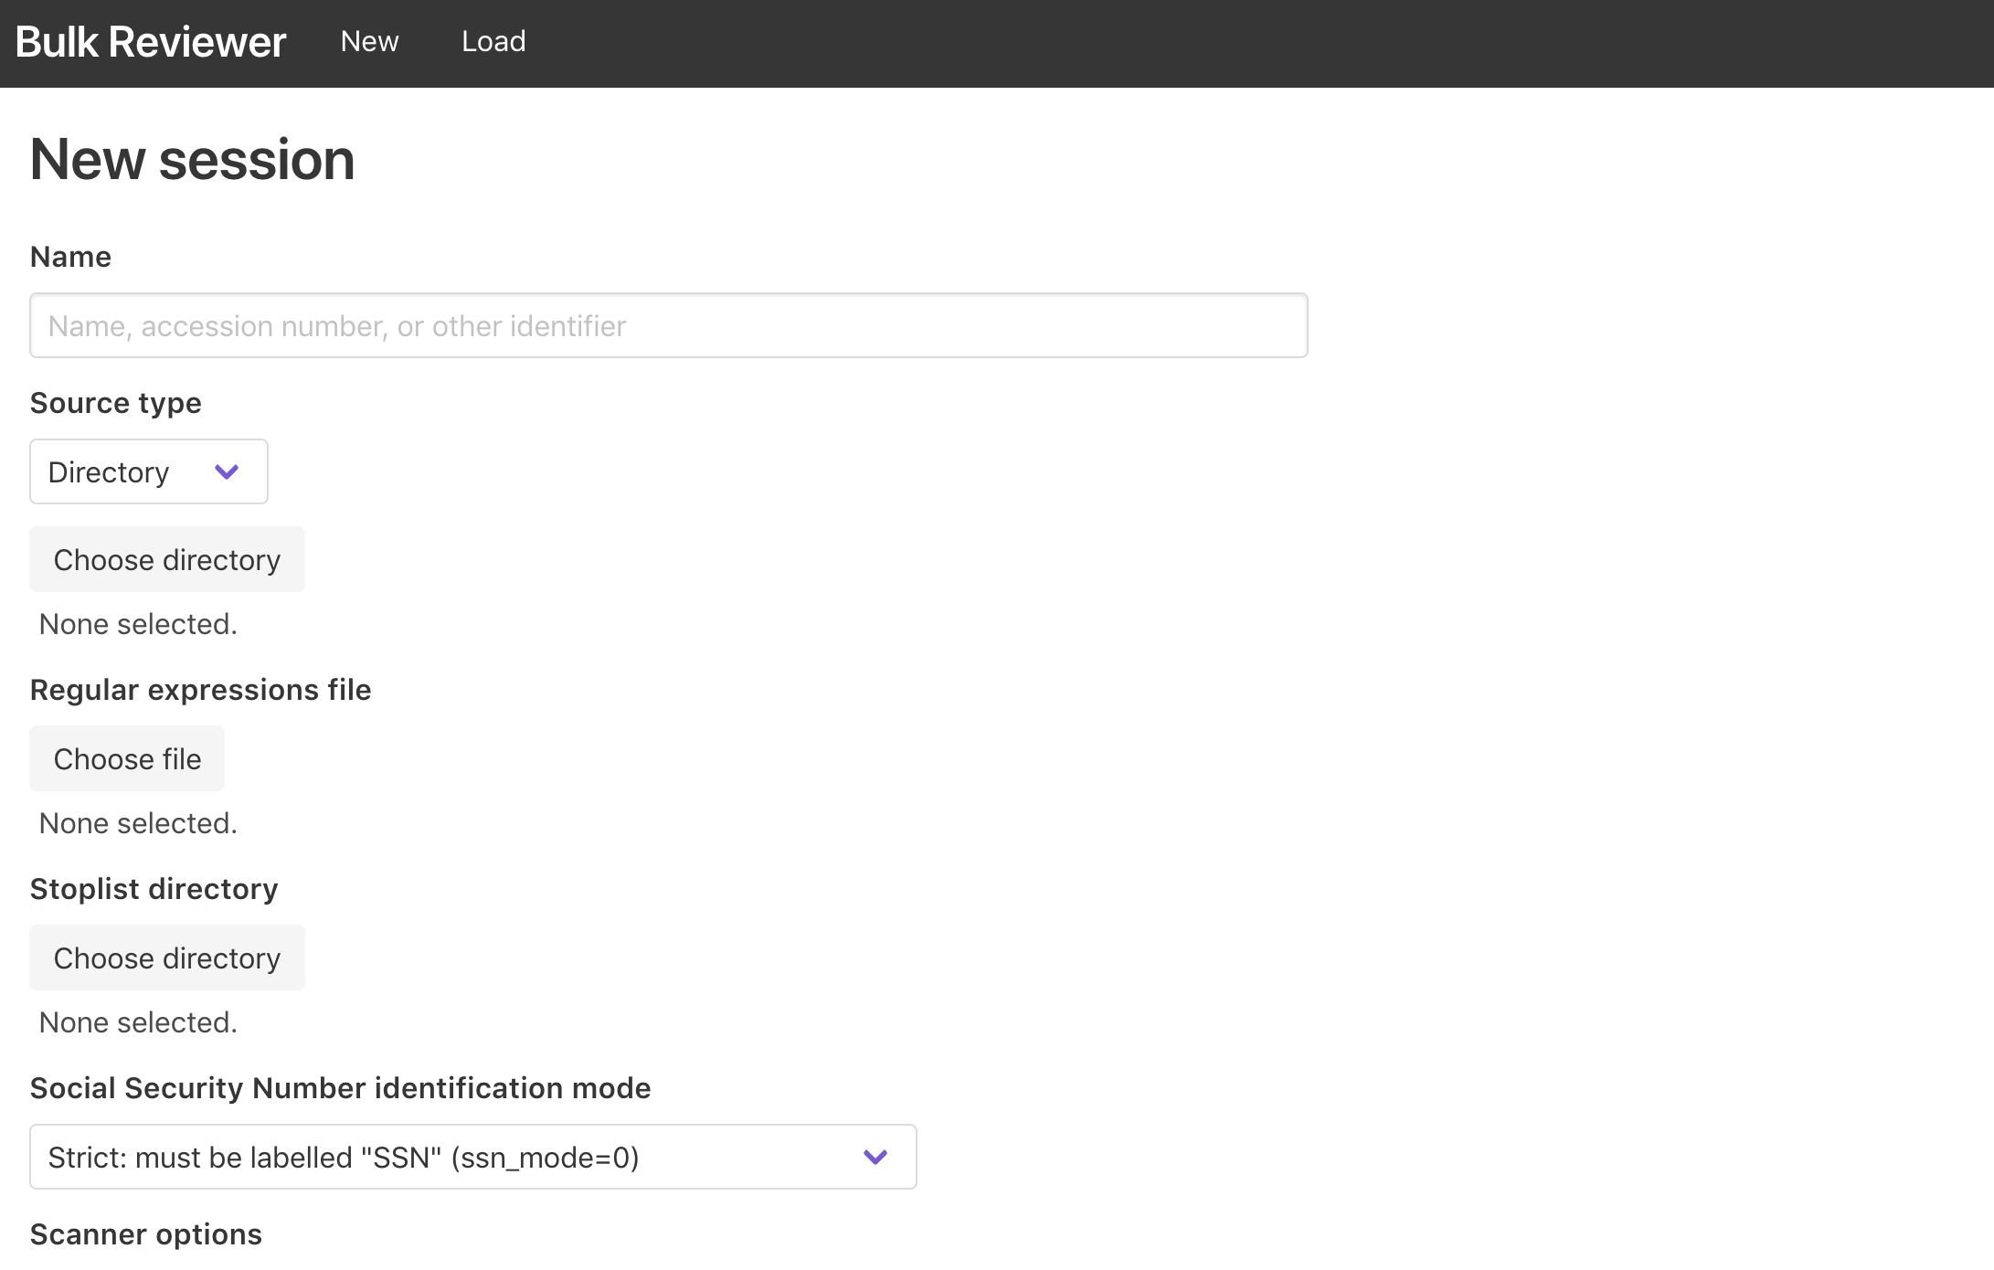Viewport: 1994px width, 1270px height.
Task: Open the Social Security Number mode dropdown
Action: coord(473,1157)
